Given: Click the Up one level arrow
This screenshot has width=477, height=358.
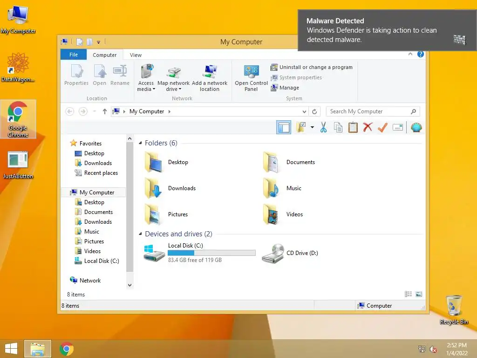Looking at the screenshot, I should (105, 111).
